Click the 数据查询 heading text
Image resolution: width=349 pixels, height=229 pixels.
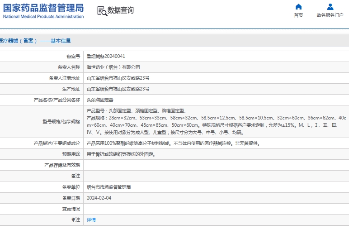coord(121,10)
